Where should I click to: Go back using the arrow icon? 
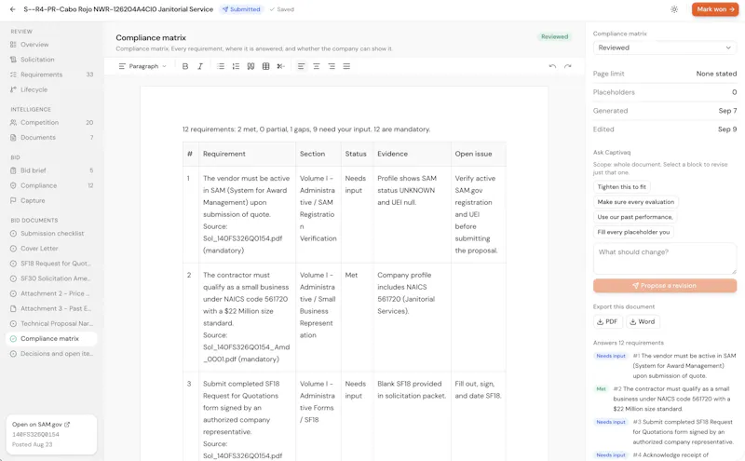(13, 9)
